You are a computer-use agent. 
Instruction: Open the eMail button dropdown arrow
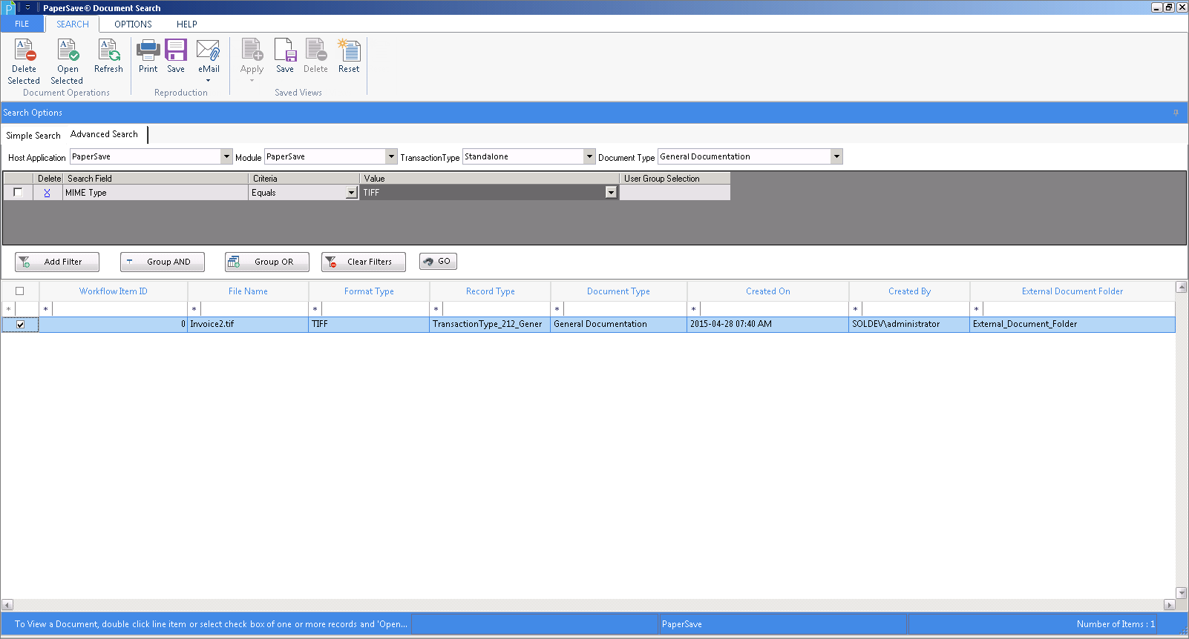point(209,80)
